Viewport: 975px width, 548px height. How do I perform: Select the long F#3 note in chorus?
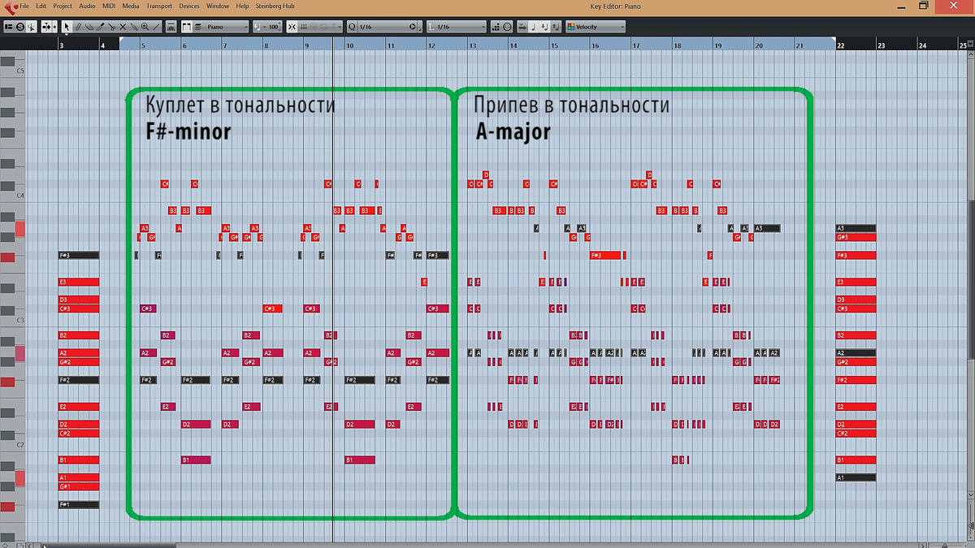[x=606, y=255]
